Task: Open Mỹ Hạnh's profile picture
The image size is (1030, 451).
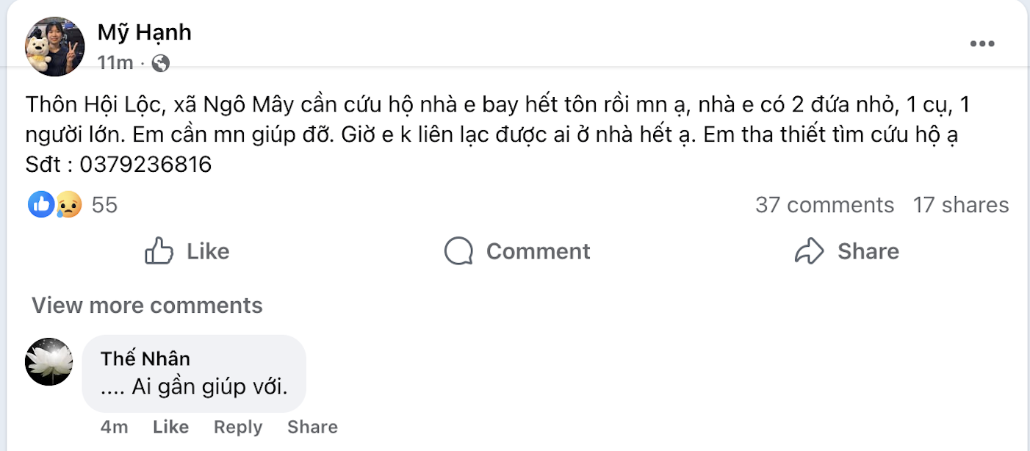Action: click(x=55, y=46)
